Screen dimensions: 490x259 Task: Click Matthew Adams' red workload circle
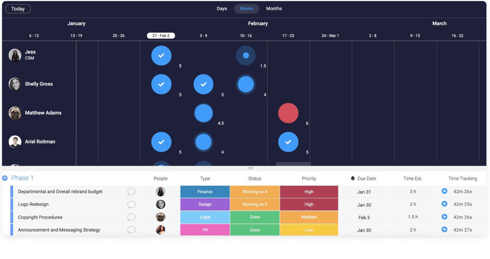[288, 113]
